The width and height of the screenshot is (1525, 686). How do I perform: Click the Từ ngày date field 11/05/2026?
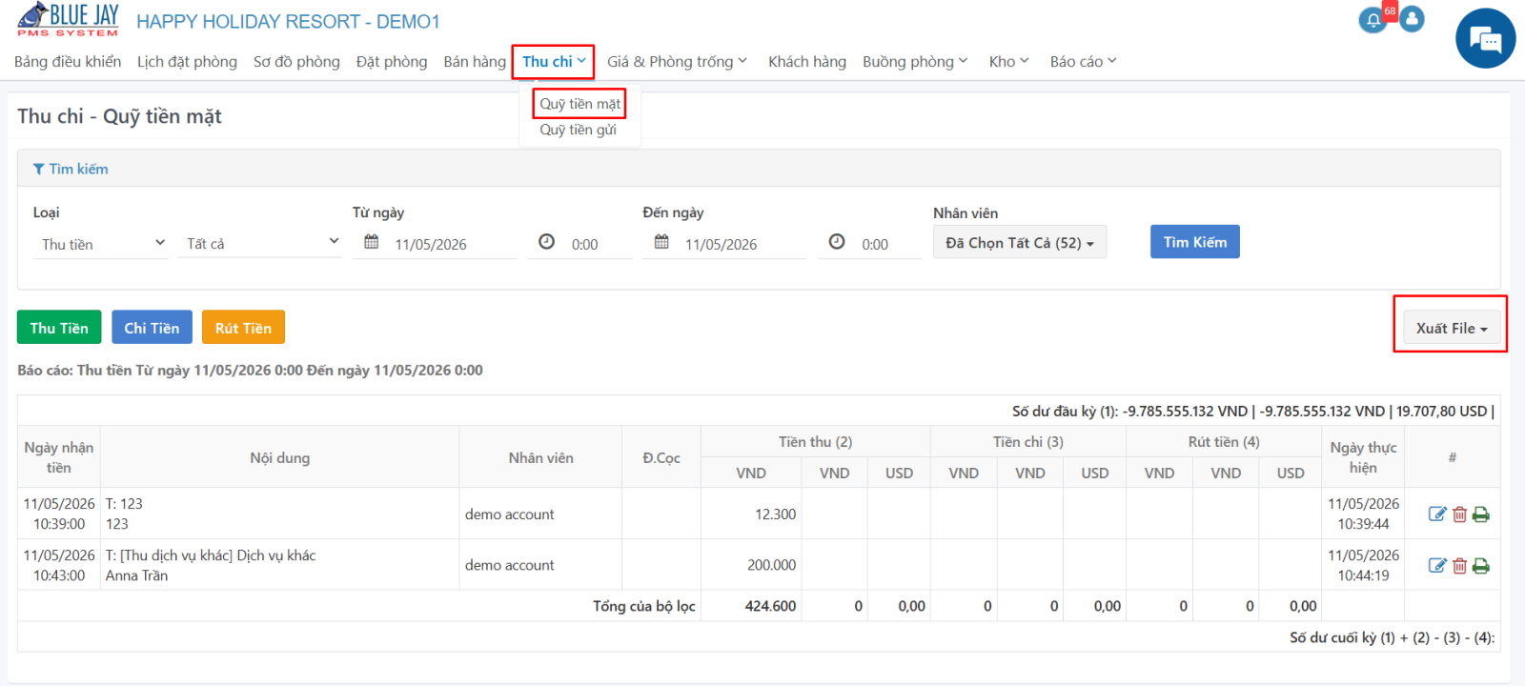coord(454,245)
